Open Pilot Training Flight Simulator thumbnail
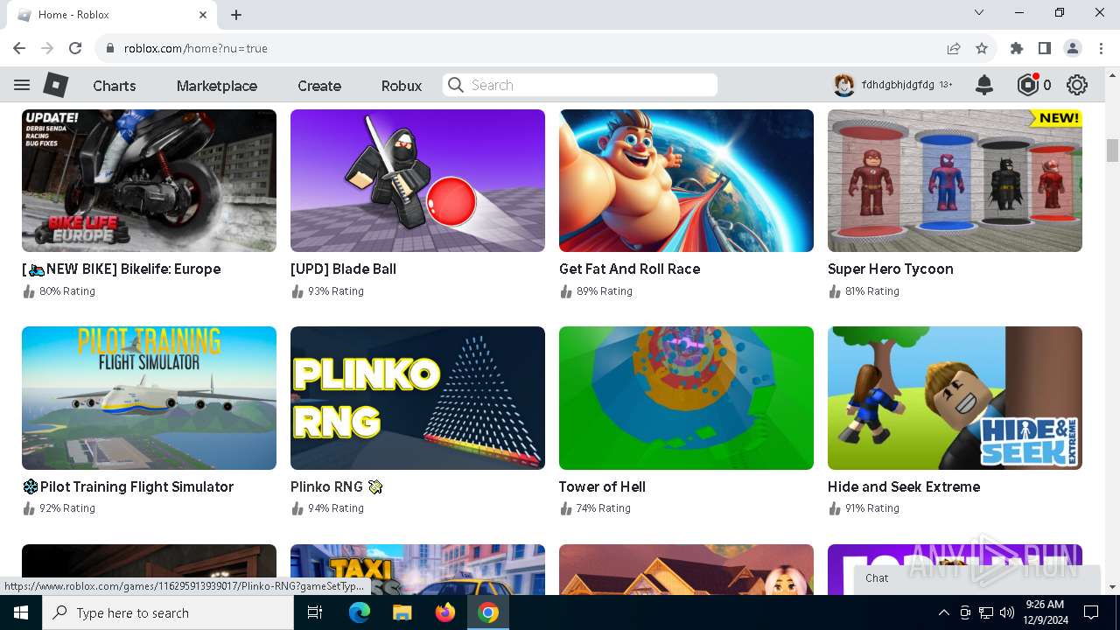 [x=149, y=398]
